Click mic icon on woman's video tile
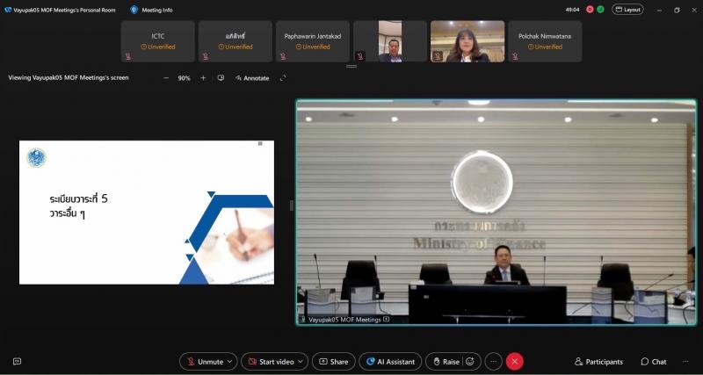 coord(438,56)
